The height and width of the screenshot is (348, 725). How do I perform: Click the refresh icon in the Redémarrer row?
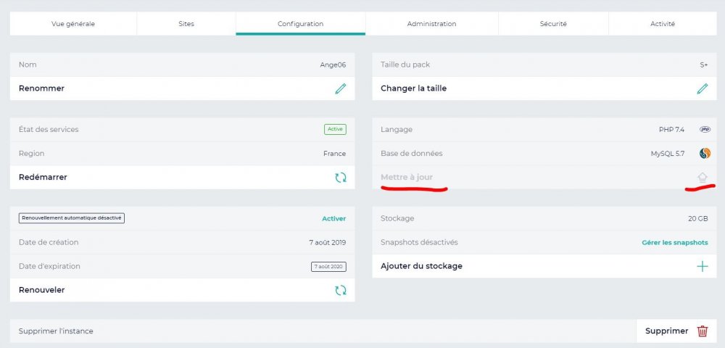(x=341, y=178)
